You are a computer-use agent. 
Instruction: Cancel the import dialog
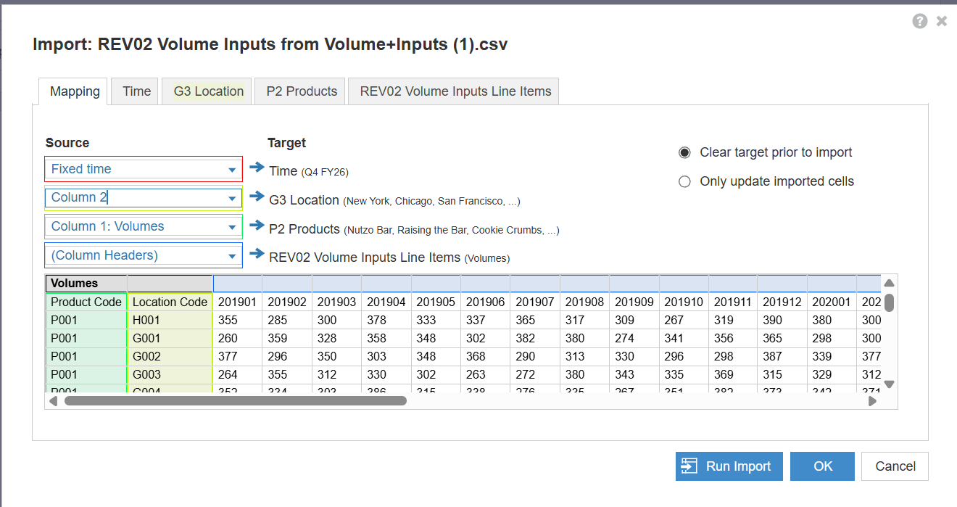click(895, 466)
